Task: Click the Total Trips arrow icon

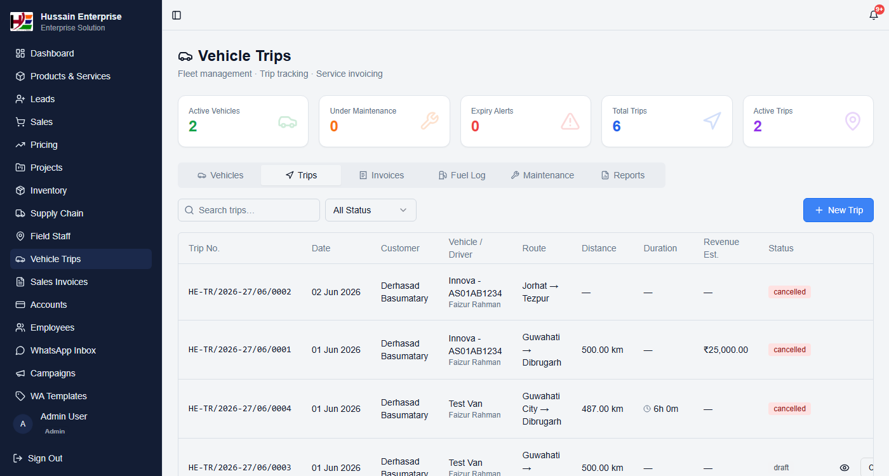Action: click(x=712, y=121)
